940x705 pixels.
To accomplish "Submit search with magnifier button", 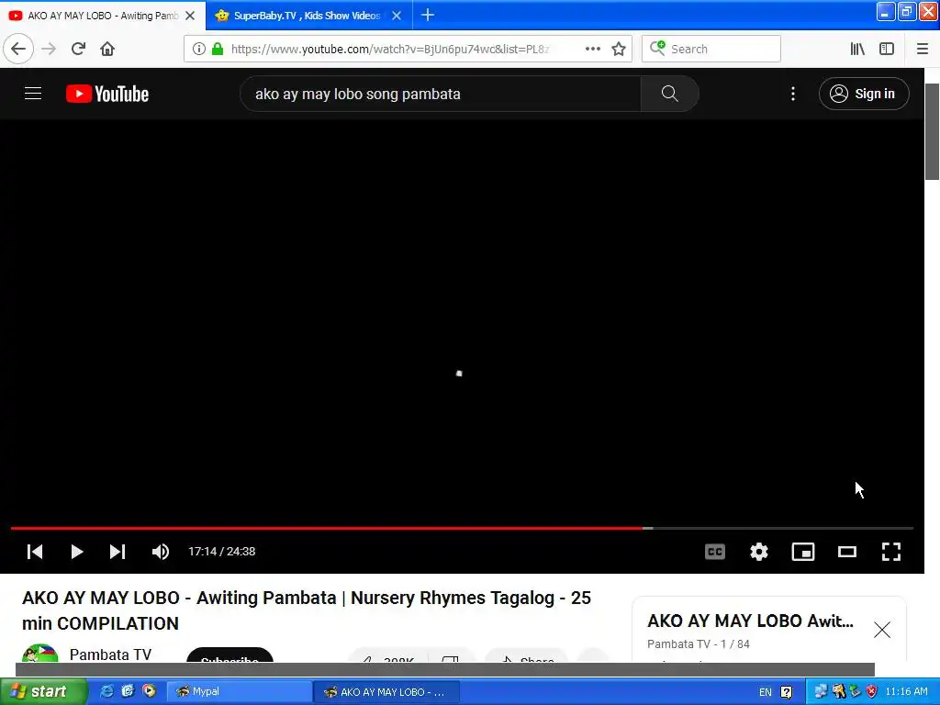I will 669,94.
